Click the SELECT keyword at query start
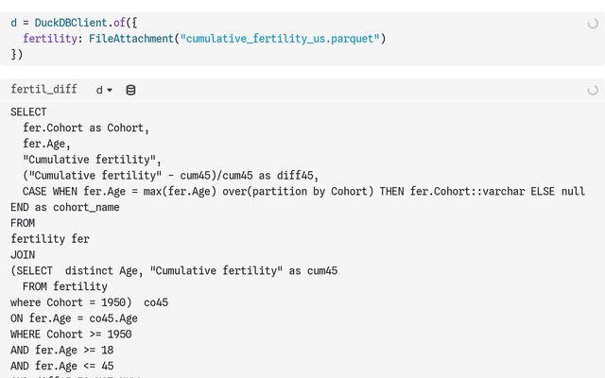The width and height of the screenshot is (605, 378). coord(28,112)
